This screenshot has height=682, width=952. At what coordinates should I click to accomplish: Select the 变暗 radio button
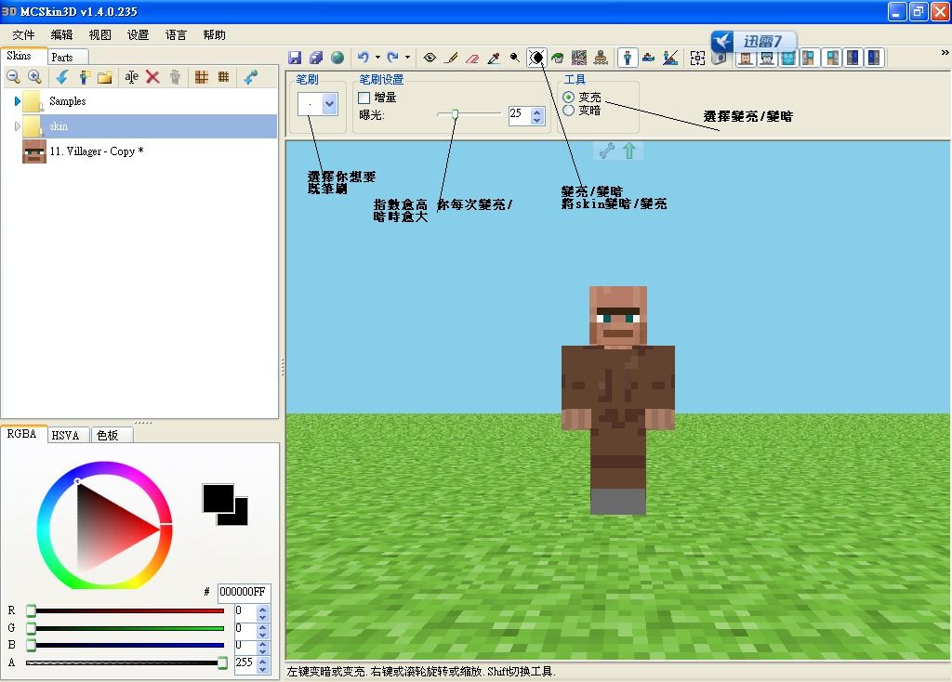pyautogui.click(x=569, y=111)
